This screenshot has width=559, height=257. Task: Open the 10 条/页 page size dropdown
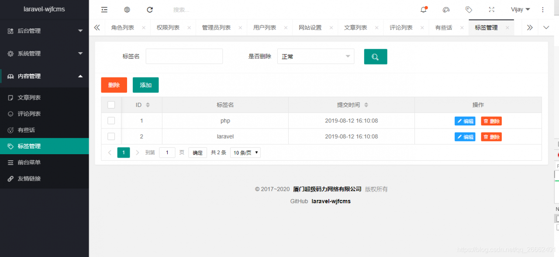245,152
